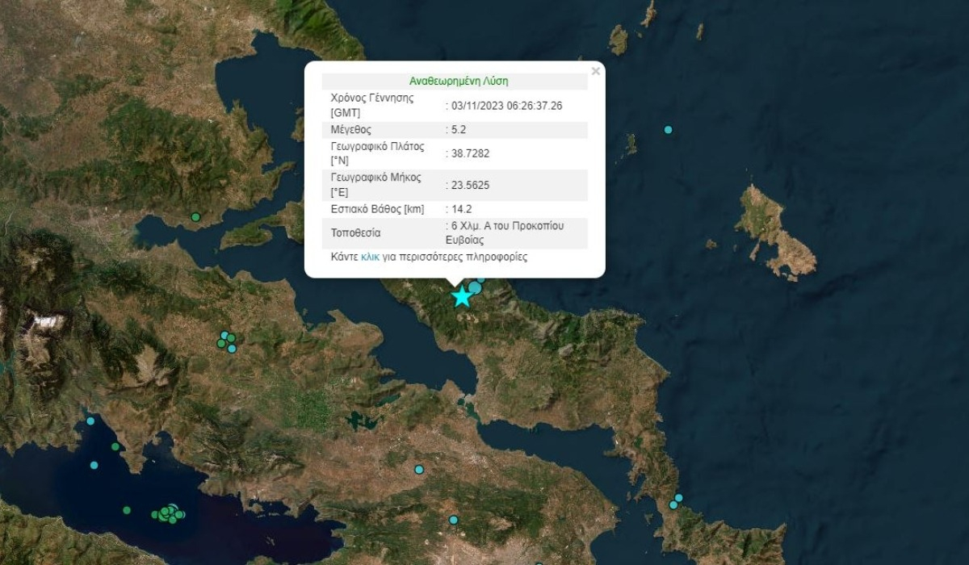Pick the top-right green dot of the four-dot inland cluster

pyautogui.click(x=231, y=338)
